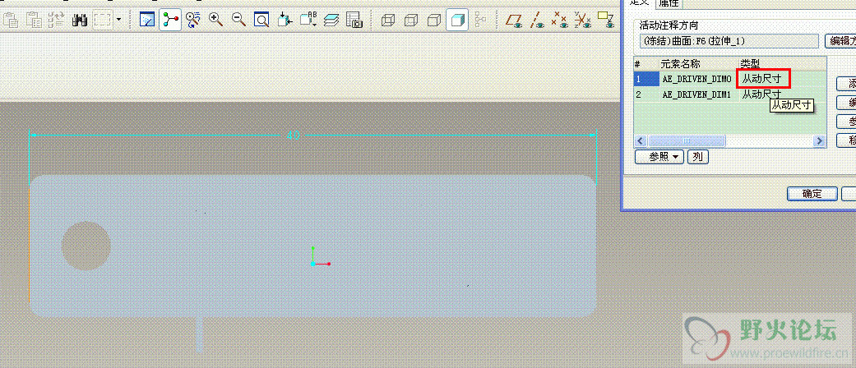Screen dimensions: 856x368
Task: Select AE_DRIVEN_DIM0 element name
Action: (696, 79)
